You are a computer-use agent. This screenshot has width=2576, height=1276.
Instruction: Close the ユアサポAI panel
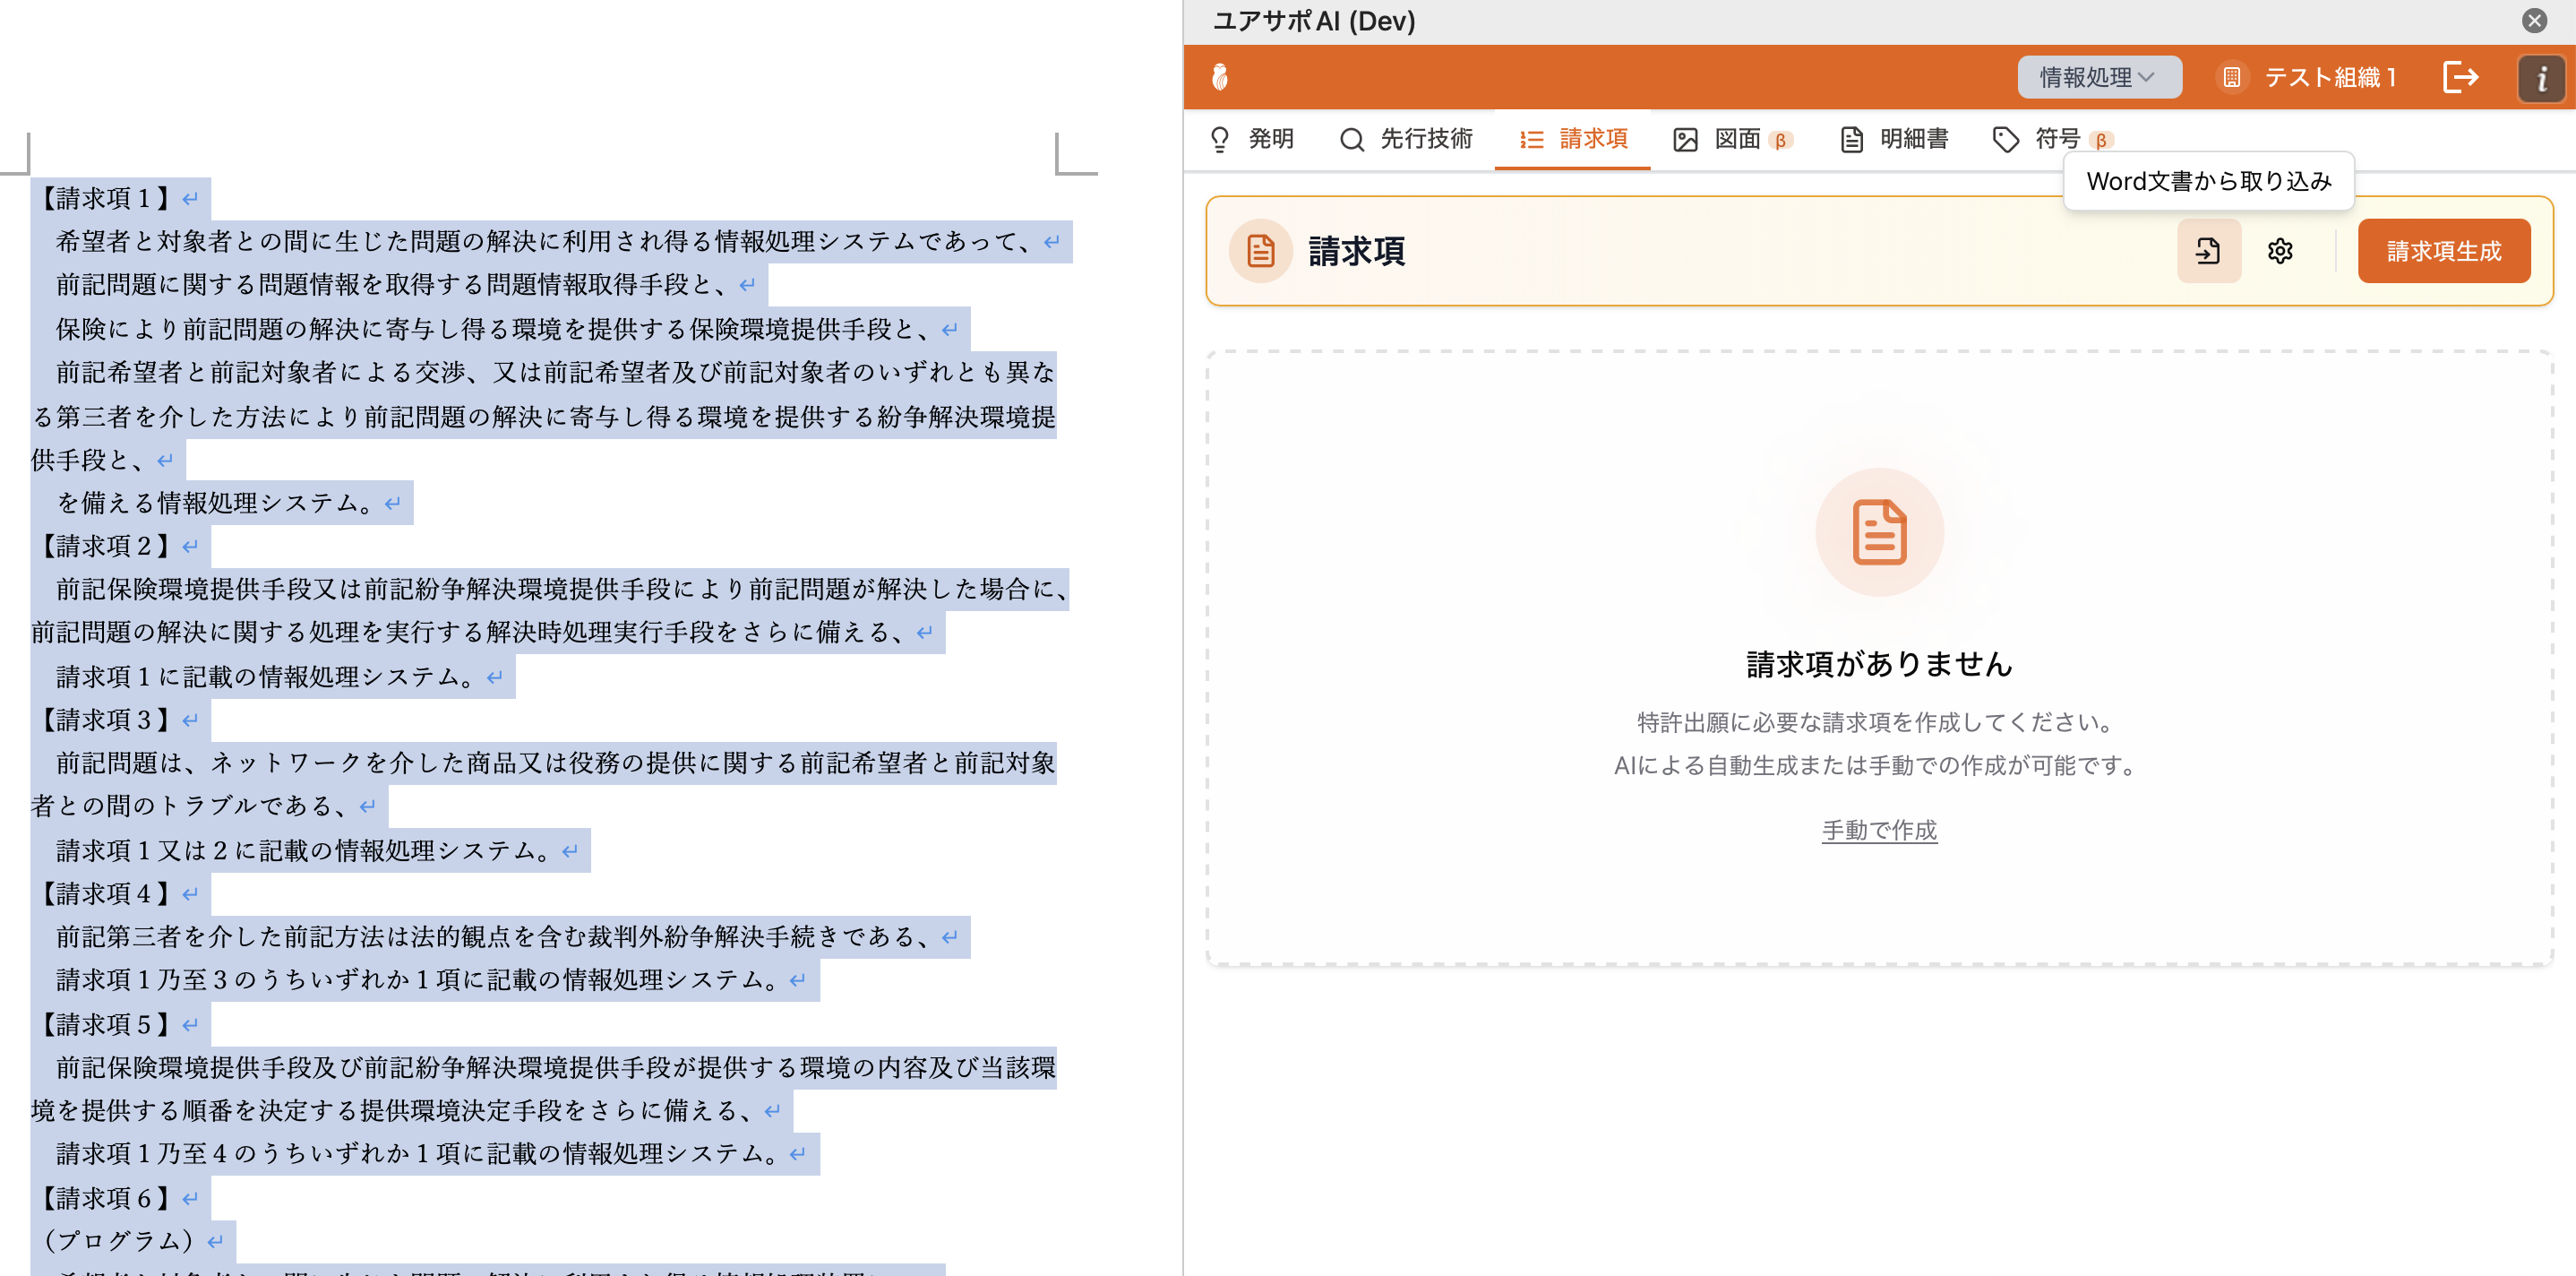pos(2534,21)
